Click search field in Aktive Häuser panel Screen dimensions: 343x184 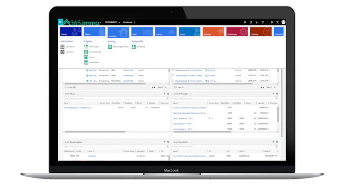117,99
